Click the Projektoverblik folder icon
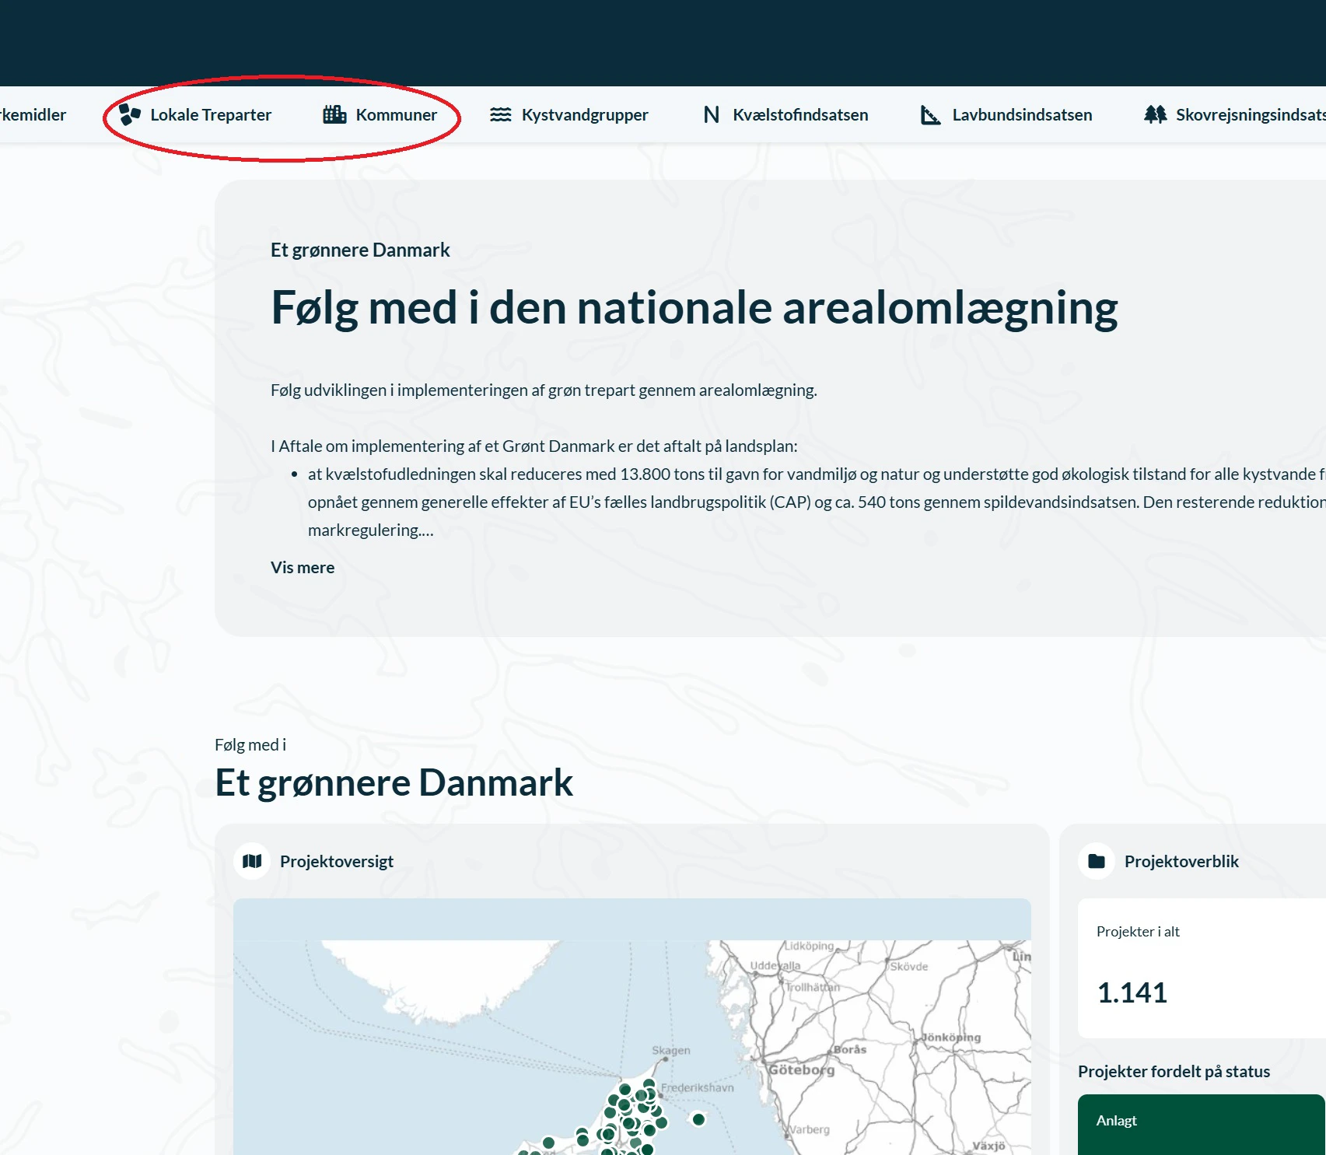This screenshot has height=1155, width=1326. click(1097, 861)
